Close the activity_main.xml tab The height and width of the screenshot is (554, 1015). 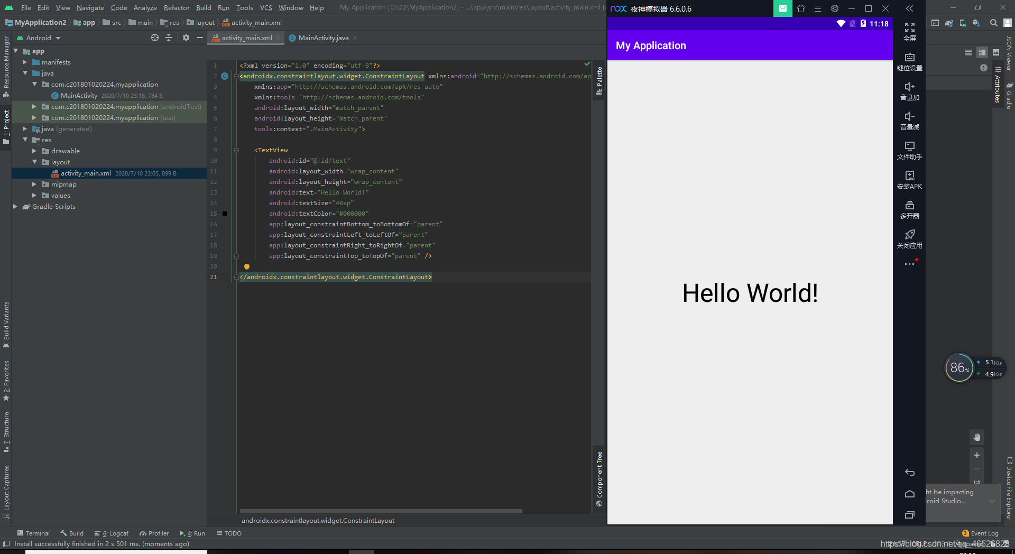point(278,38)
